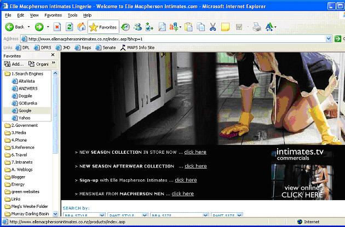Click the Cut scissors icon

(212, 27)
